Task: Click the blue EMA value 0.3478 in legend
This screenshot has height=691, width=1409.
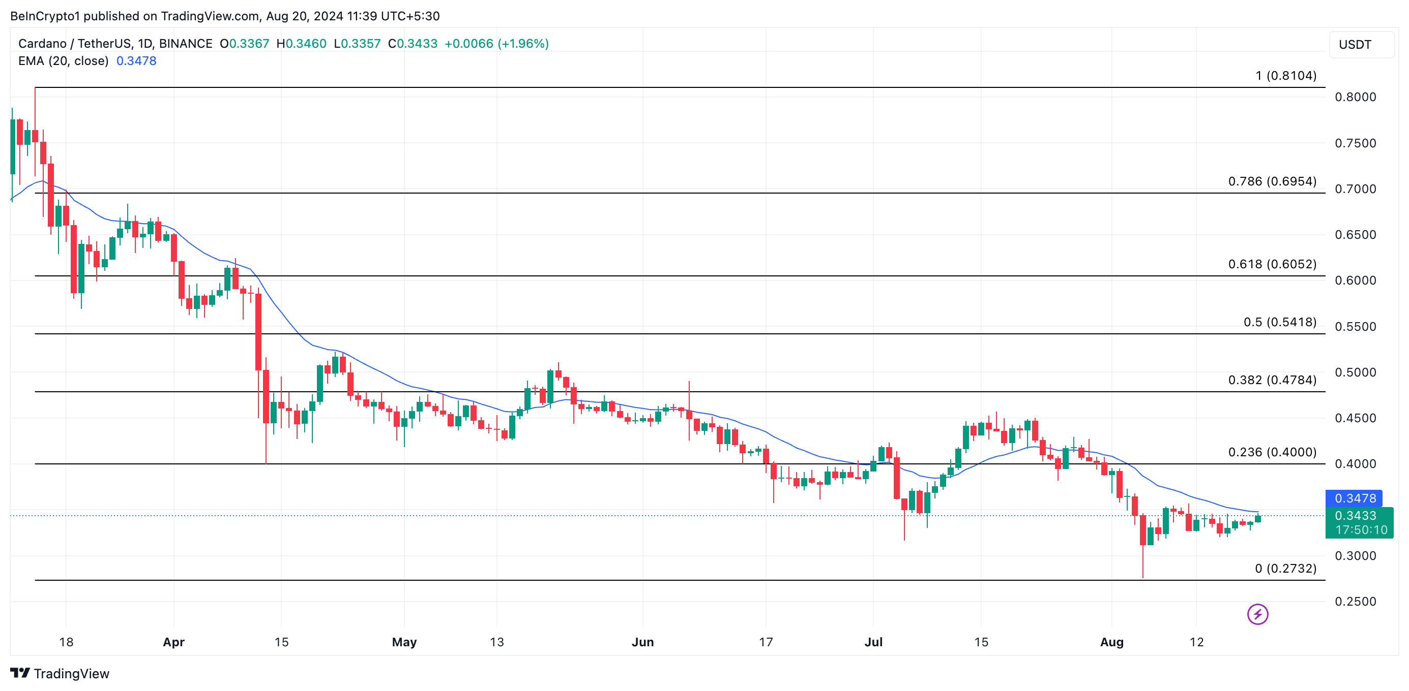Action: pyautogui.click(x=136, y=60)
